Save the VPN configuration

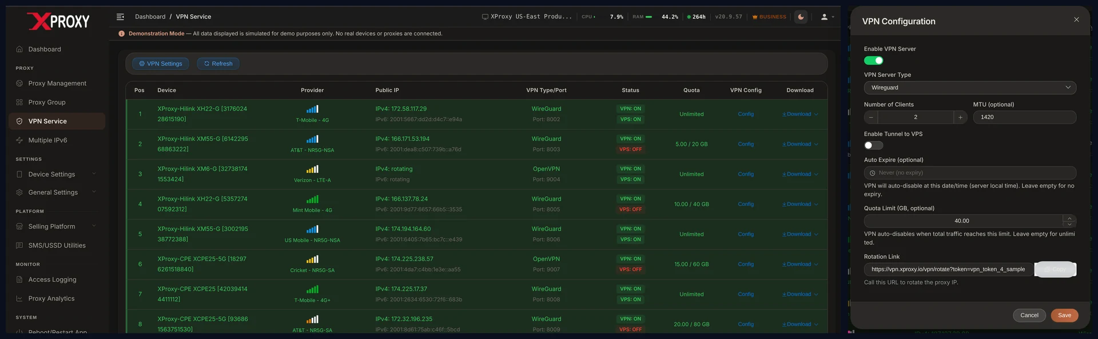(x=1064, y=316)
